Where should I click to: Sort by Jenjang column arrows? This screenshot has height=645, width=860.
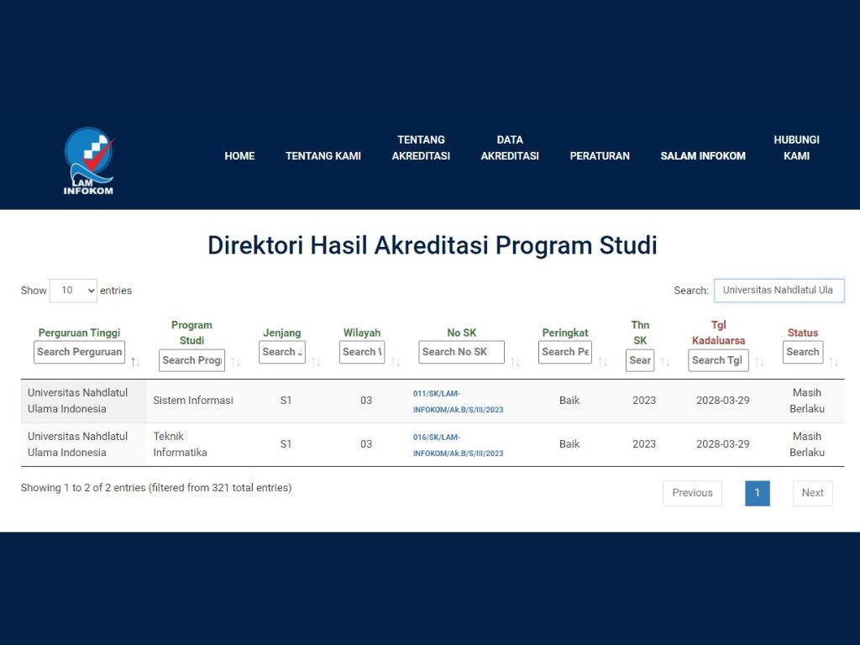[316, 362]
